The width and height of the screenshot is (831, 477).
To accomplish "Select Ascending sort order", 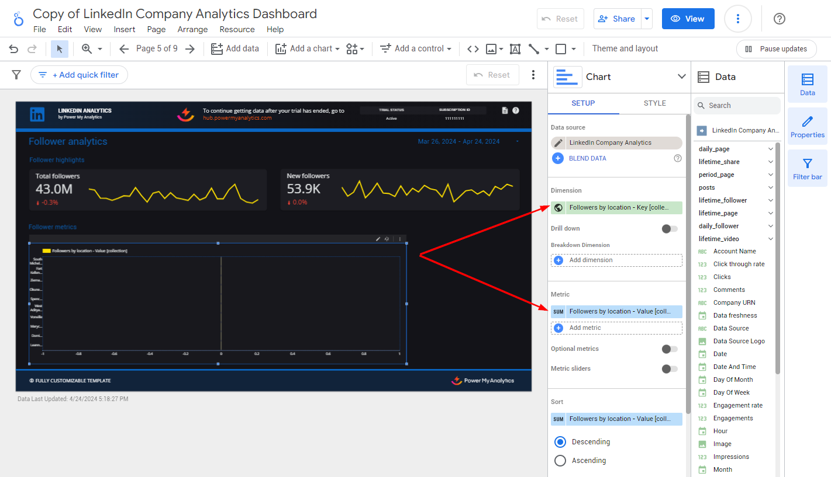I will [x=560, y=461].
